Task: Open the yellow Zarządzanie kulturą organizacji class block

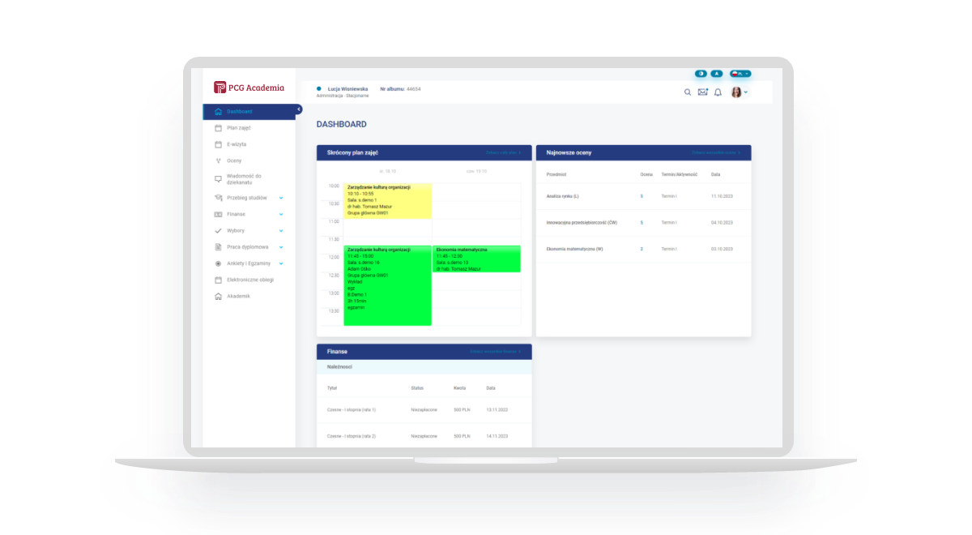Action: 387,200
